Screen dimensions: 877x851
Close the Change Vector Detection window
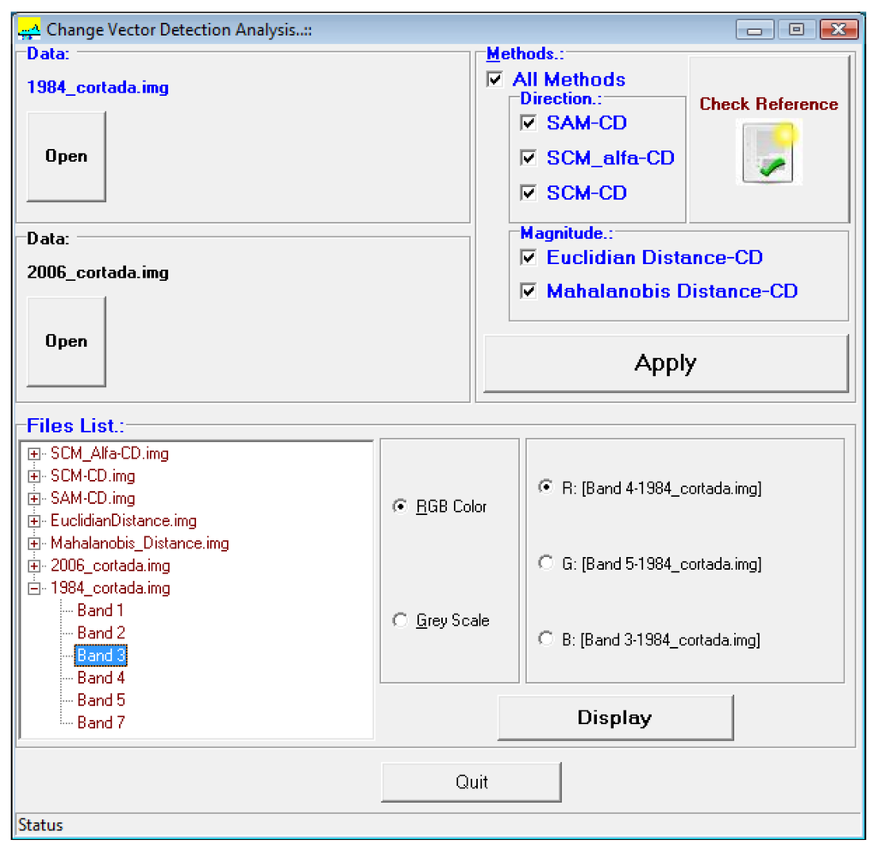coord(838,29)
